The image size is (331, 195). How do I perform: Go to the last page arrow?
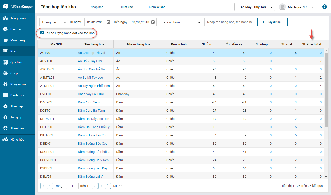click(101, 186)
